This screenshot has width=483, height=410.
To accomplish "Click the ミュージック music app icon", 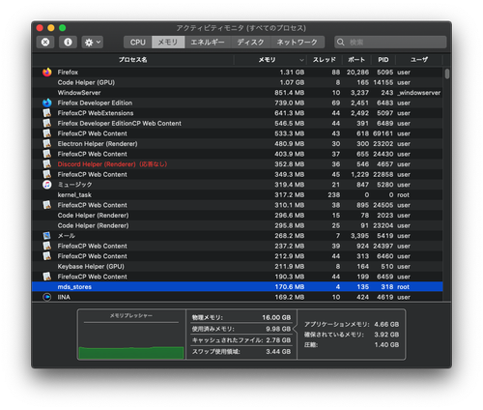I will 47,185.
